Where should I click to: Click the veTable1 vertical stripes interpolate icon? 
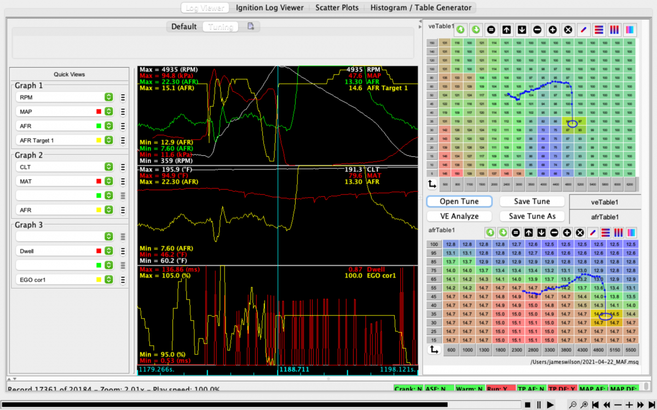[614, 29]
